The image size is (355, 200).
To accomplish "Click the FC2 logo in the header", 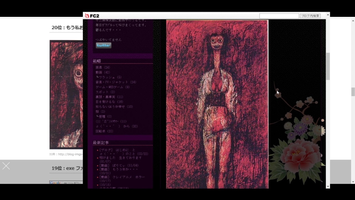I will (92, 16).
